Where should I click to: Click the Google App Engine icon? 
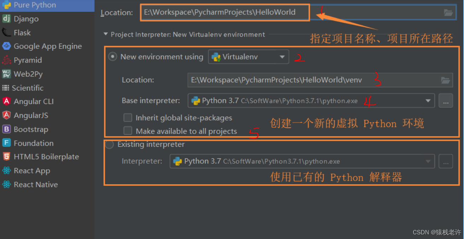point(6,46)
